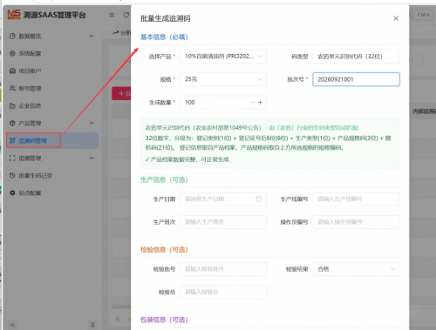436x330 pixels.
Task: Click the 站点配置 gear icon
Action: (x=12, y=193)
